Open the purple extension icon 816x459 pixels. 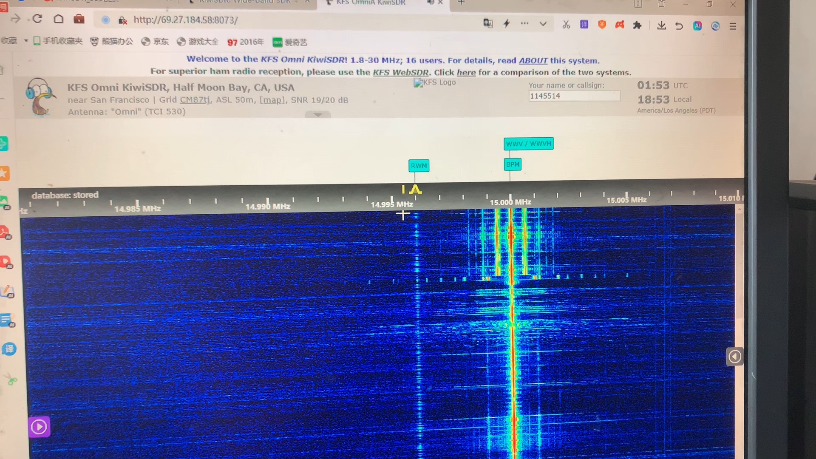tap(584, 25)
